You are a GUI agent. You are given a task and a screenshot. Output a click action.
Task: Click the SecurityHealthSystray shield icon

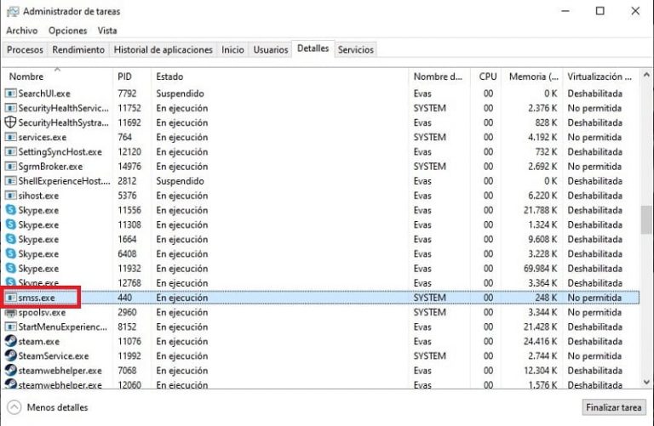(11, 122)
